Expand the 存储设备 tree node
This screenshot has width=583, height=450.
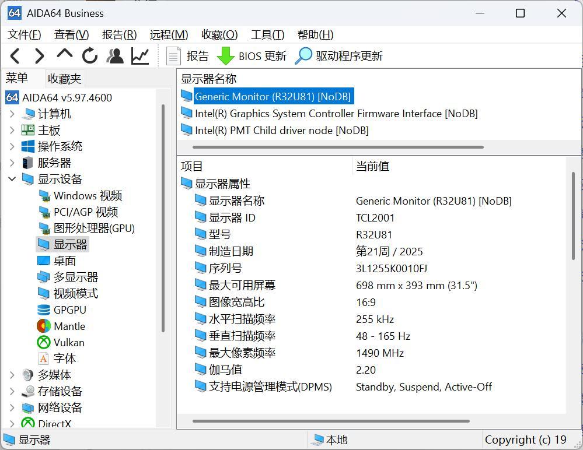12,391
